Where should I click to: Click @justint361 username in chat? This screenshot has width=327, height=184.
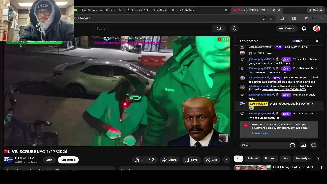point(256,53)
